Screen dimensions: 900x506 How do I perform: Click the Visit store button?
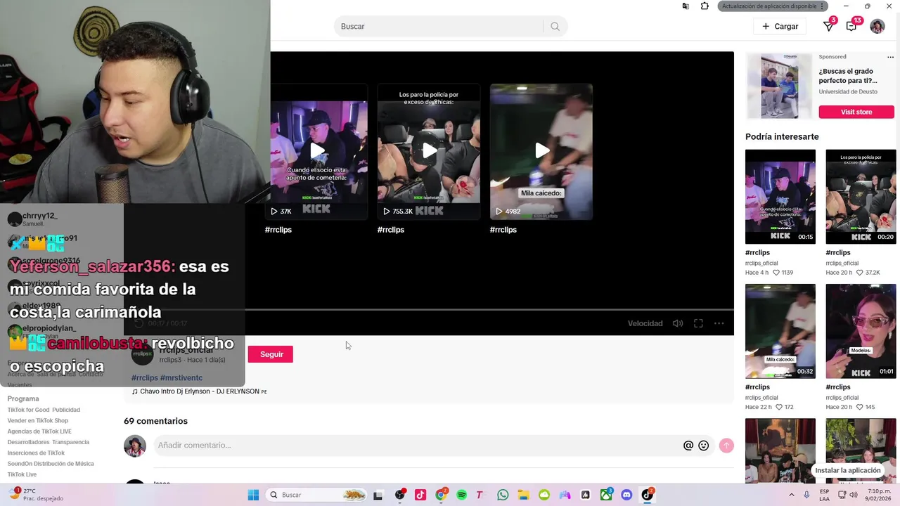(856, 112)
